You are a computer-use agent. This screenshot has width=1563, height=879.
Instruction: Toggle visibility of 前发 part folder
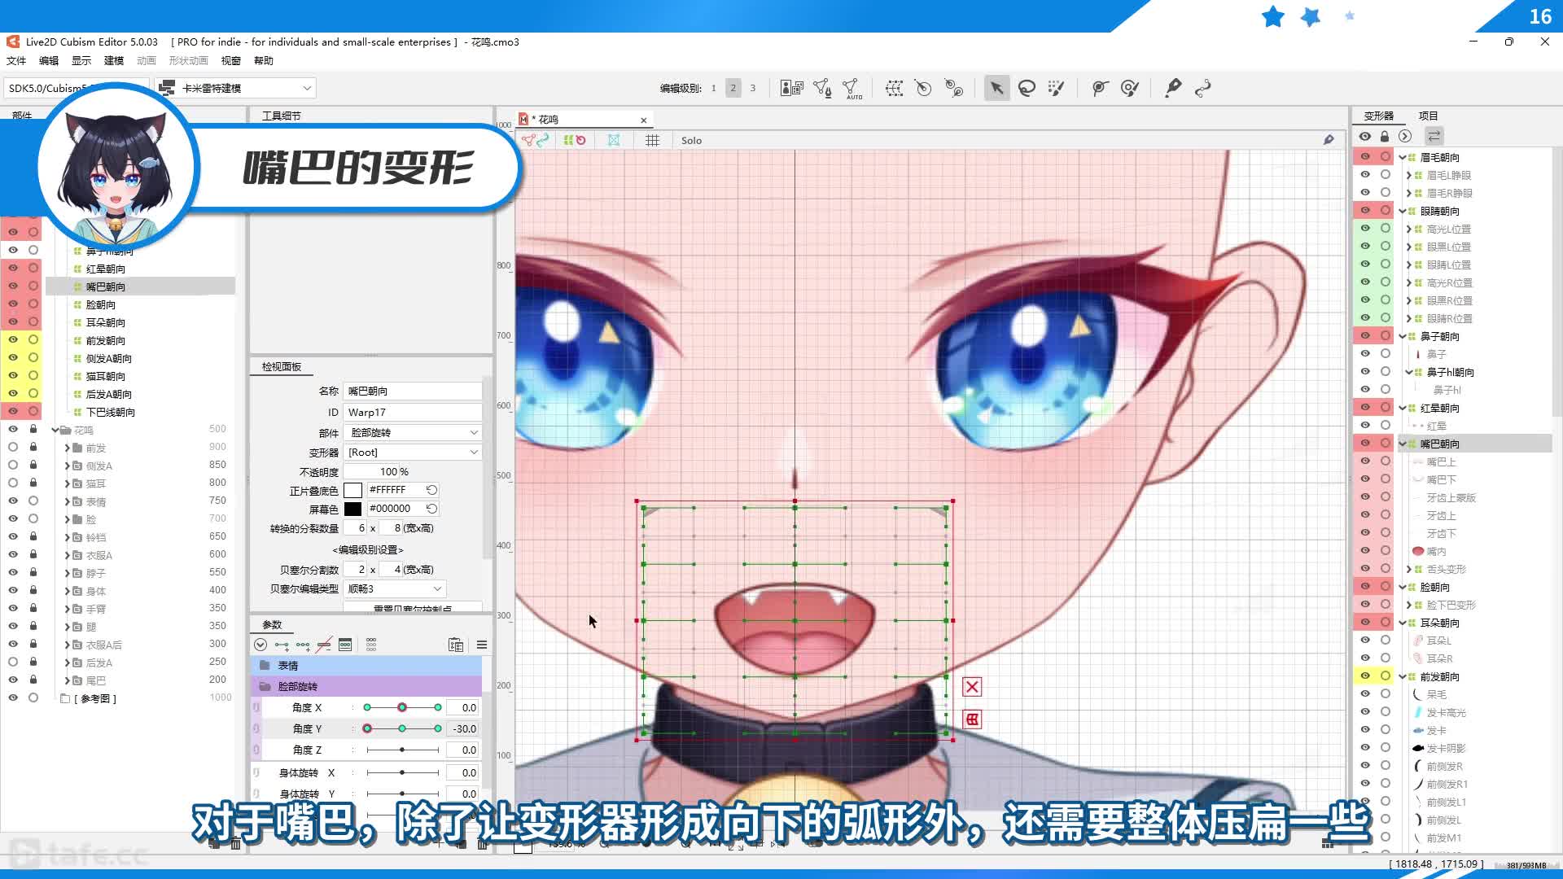pyautogui.click(x=13, y=447)
